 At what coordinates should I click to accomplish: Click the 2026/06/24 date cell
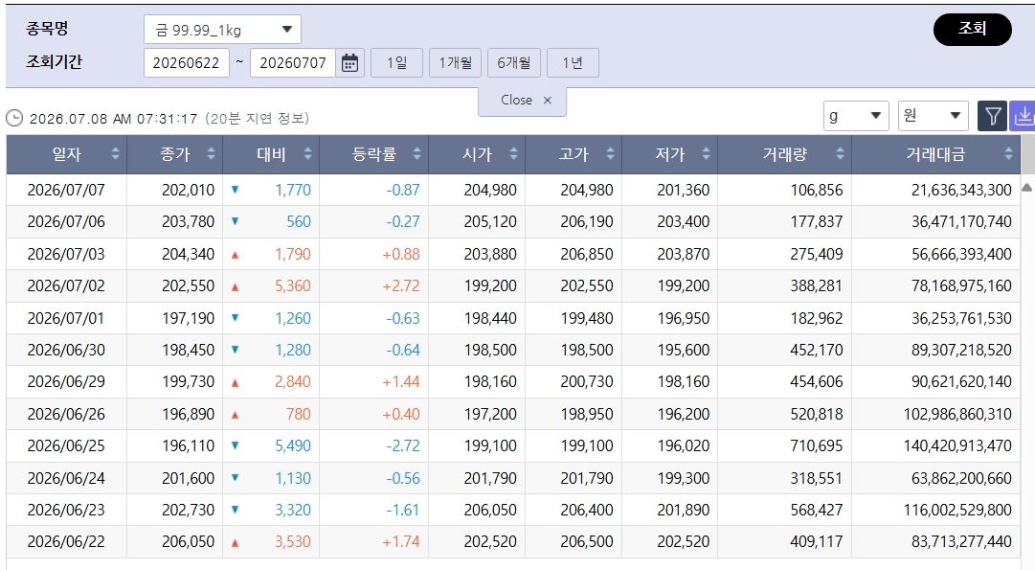(66, 478)
